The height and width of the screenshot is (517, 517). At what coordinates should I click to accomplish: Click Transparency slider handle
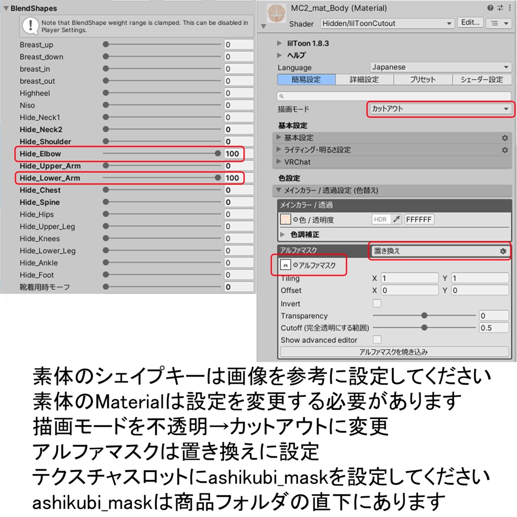424,316
